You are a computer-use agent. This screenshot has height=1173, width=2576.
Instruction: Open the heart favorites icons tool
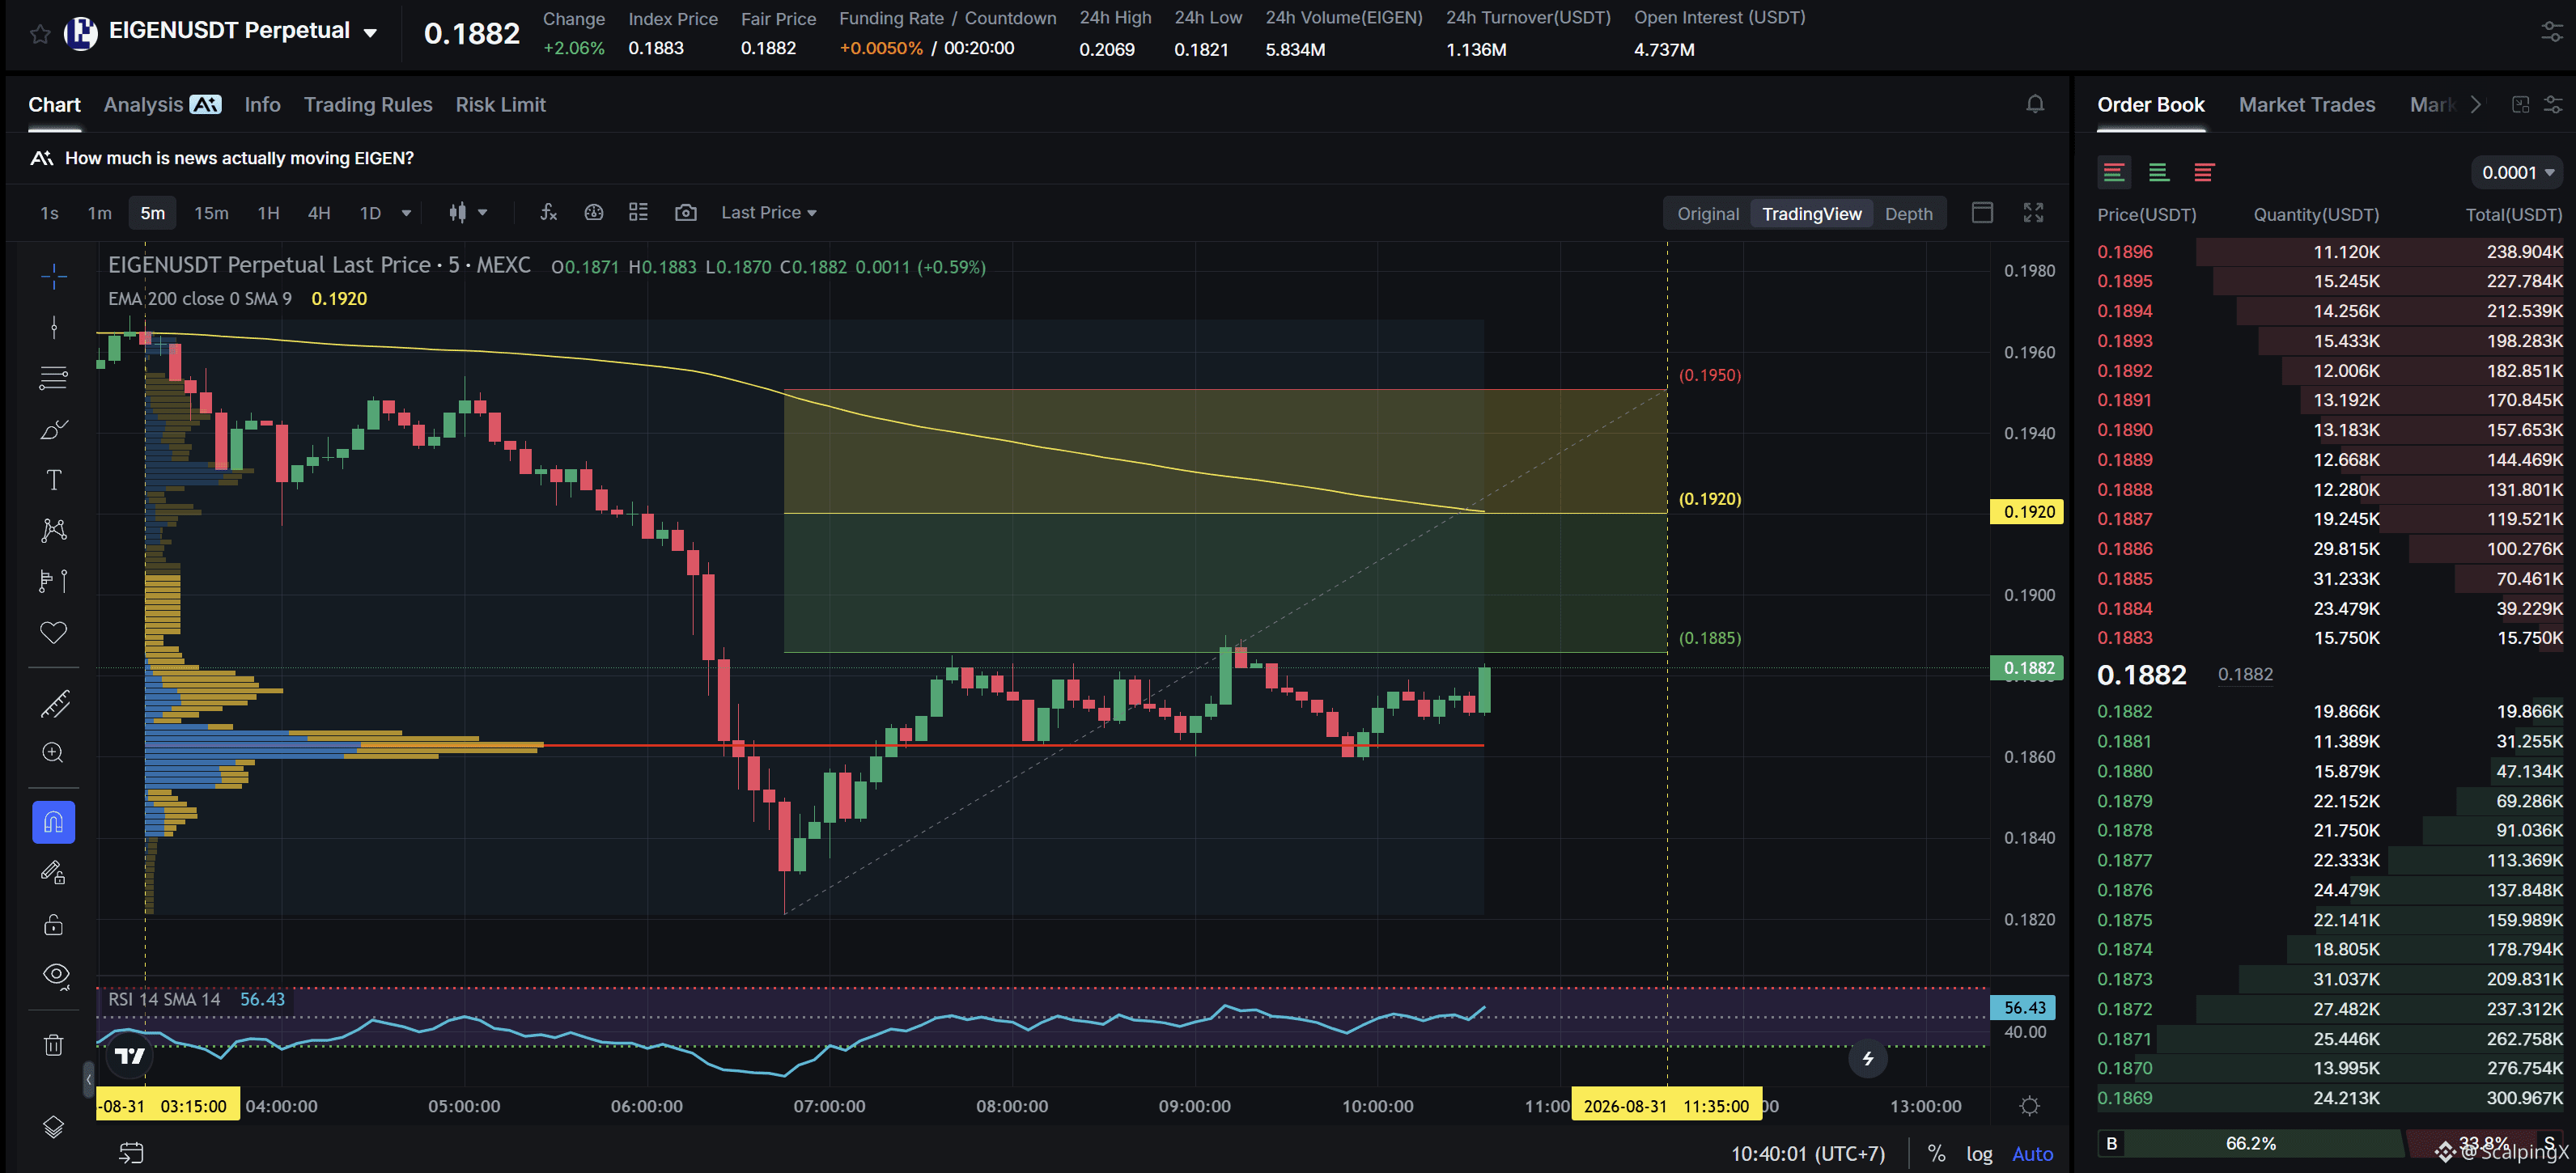(x=54, y=632)
